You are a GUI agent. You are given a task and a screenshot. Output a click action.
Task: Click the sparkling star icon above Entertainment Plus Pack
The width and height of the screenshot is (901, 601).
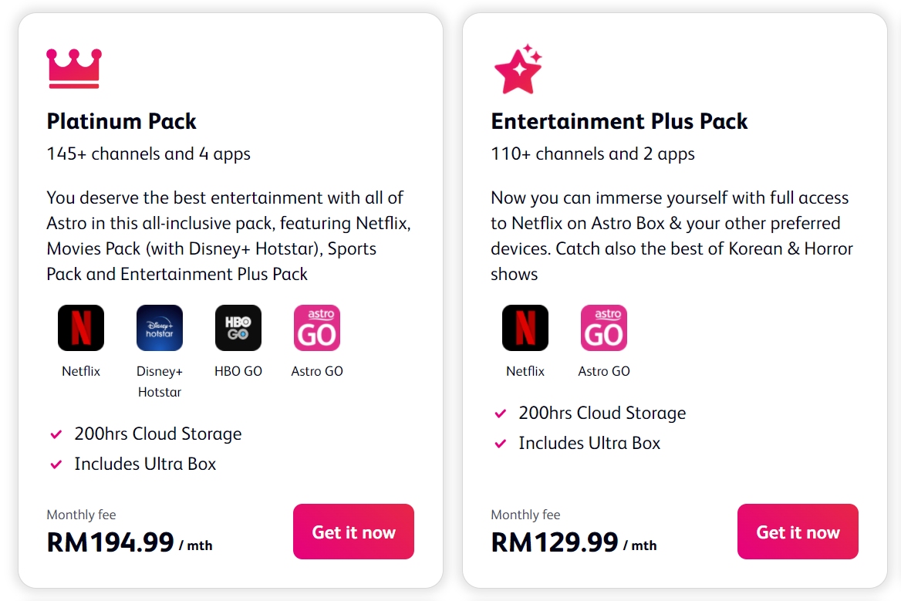click(517, 68)
